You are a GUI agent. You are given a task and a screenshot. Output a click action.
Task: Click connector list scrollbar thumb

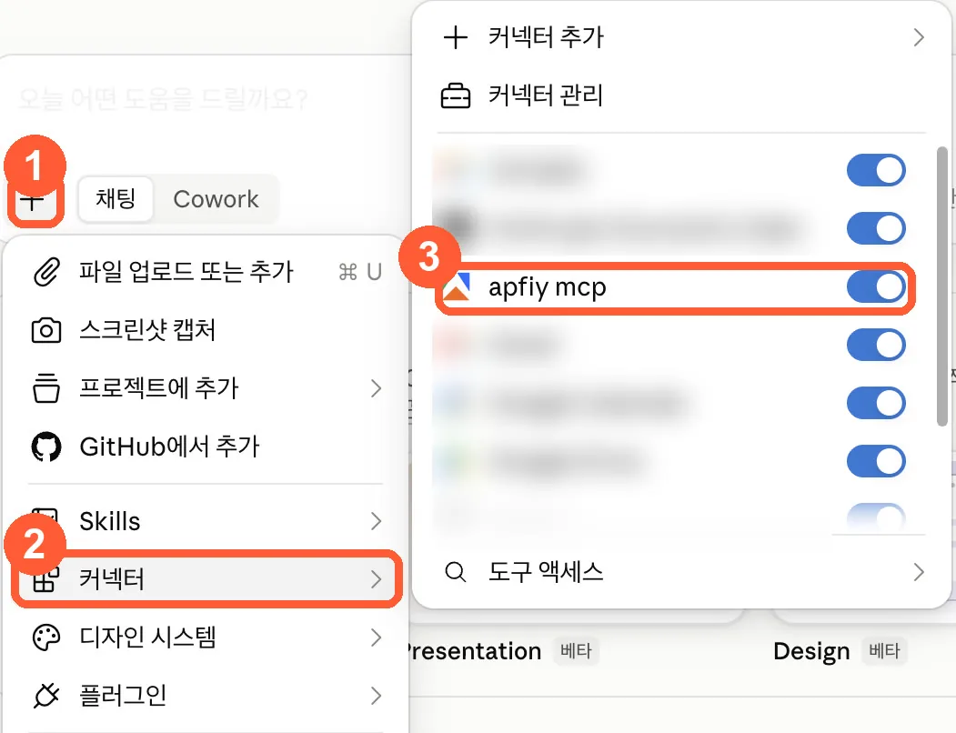point(942,286)
